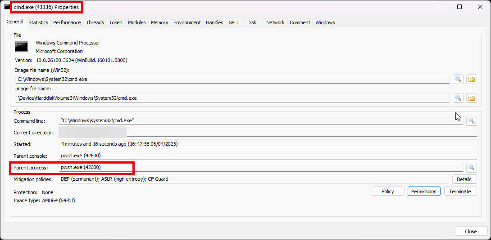Viewport: 491px width, 240px height.
Task: Inspect parent process pwsh.exe via magnifier icon
Action: click(471, 168)
